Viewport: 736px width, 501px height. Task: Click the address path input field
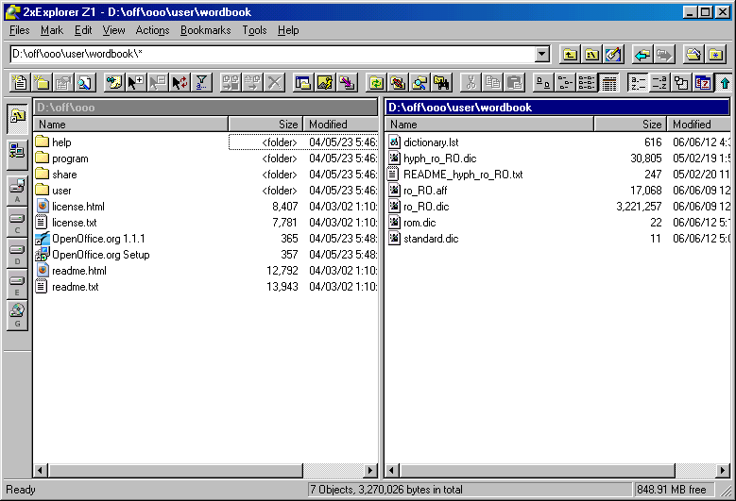pos(273,55)
